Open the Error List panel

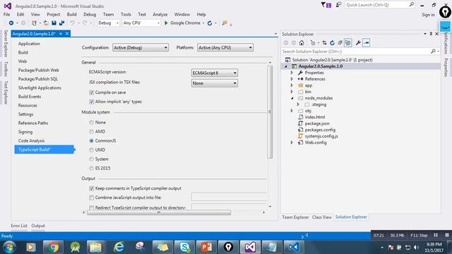19,226
